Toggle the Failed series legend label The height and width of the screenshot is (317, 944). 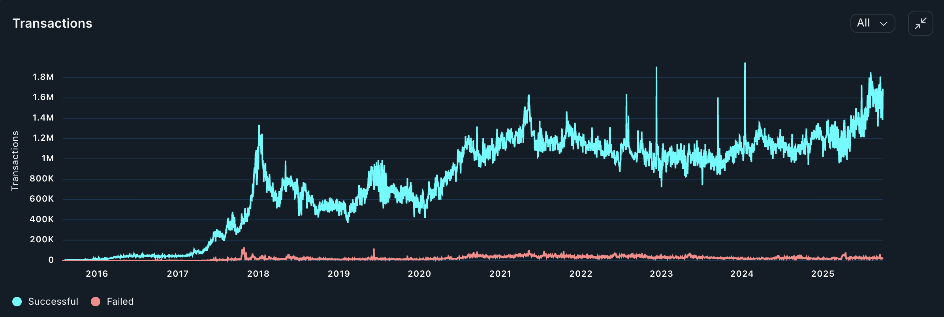[x=120, y=302]
